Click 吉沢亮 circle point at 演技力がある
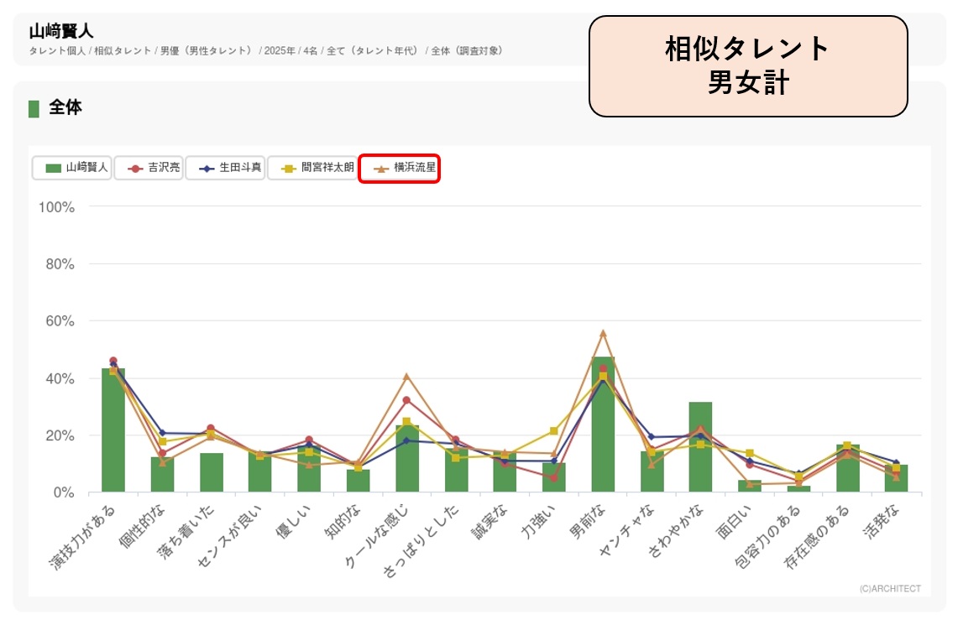Image resolution: width=958 pixels, height=625 pixels. pos(113,361)
